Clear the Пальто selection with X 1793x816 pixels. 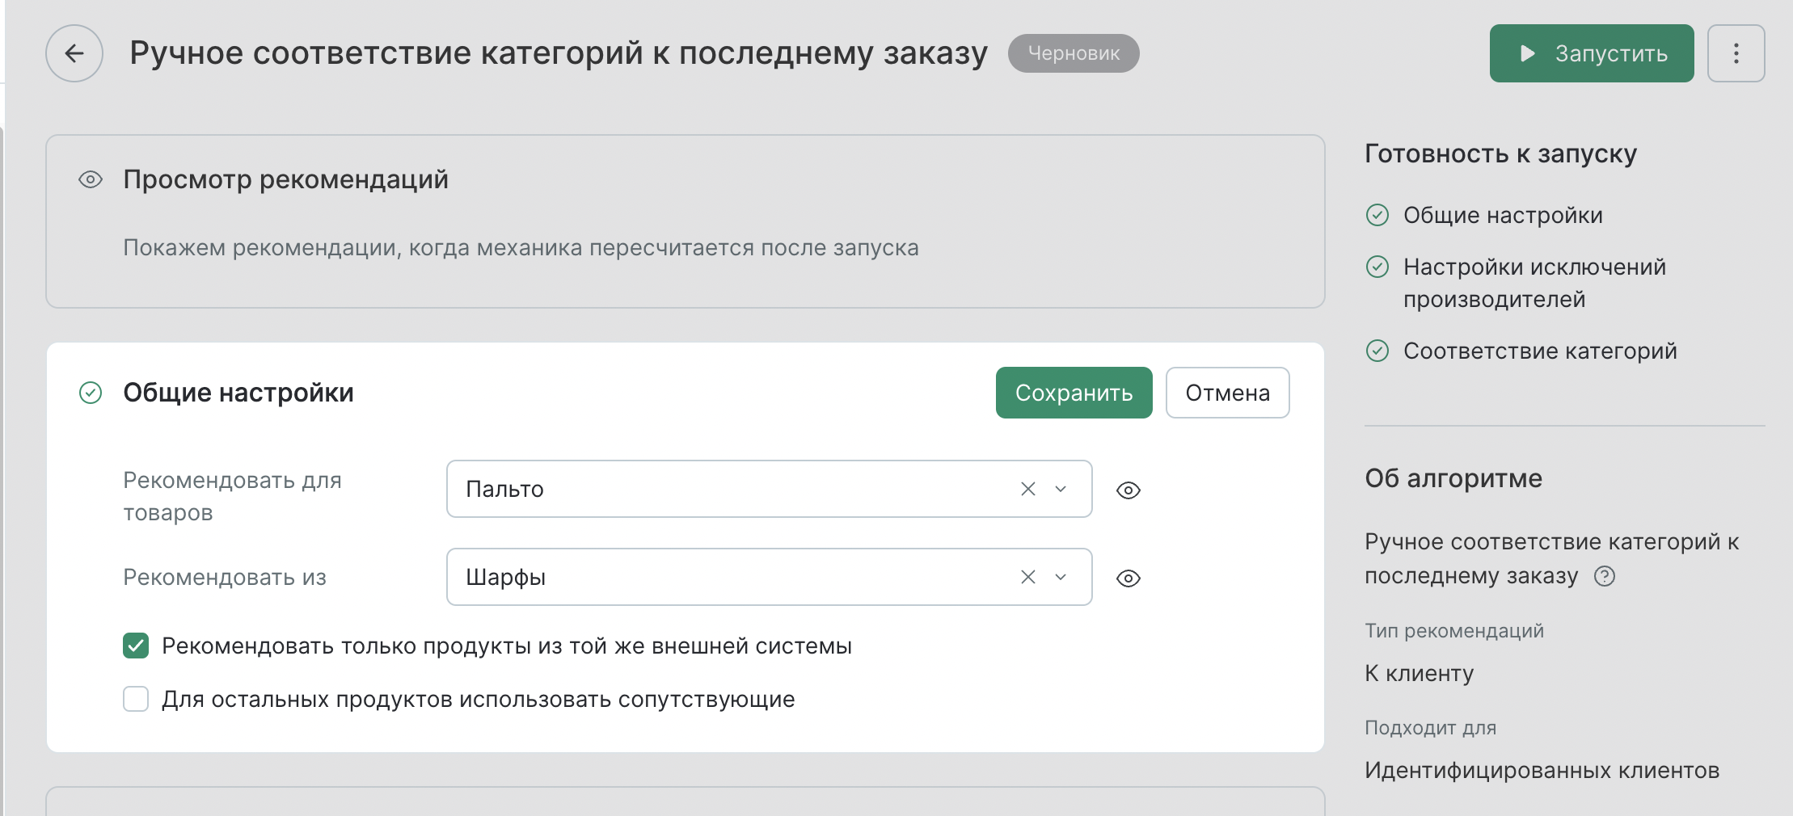pyautogui.click(x=1027, y=489)
